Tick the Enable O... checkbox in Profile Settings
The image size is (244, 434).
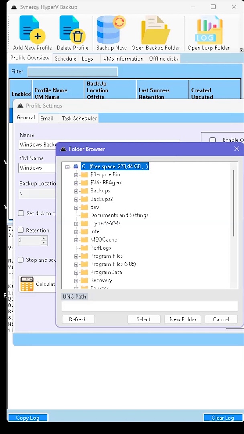point(213,140)
